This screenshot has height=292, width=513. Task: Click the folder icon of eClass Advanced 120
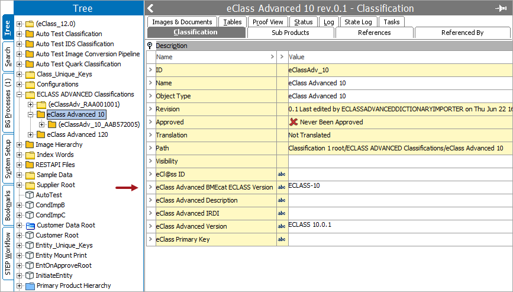(x=41, y=134)
